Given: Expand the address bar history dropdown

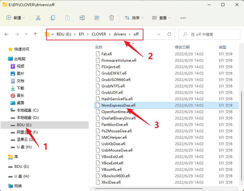Looking at the screenshot, I should tap(159, 34).
